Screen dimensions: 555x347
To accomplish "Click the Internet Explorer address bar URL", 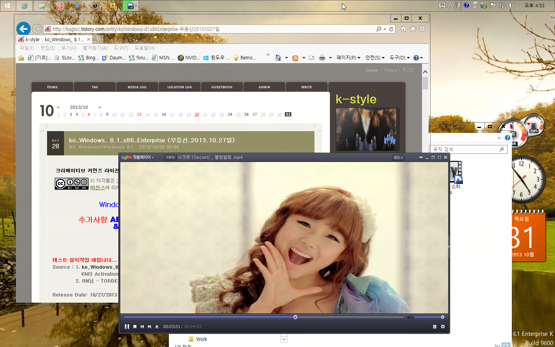I will 136,29.
